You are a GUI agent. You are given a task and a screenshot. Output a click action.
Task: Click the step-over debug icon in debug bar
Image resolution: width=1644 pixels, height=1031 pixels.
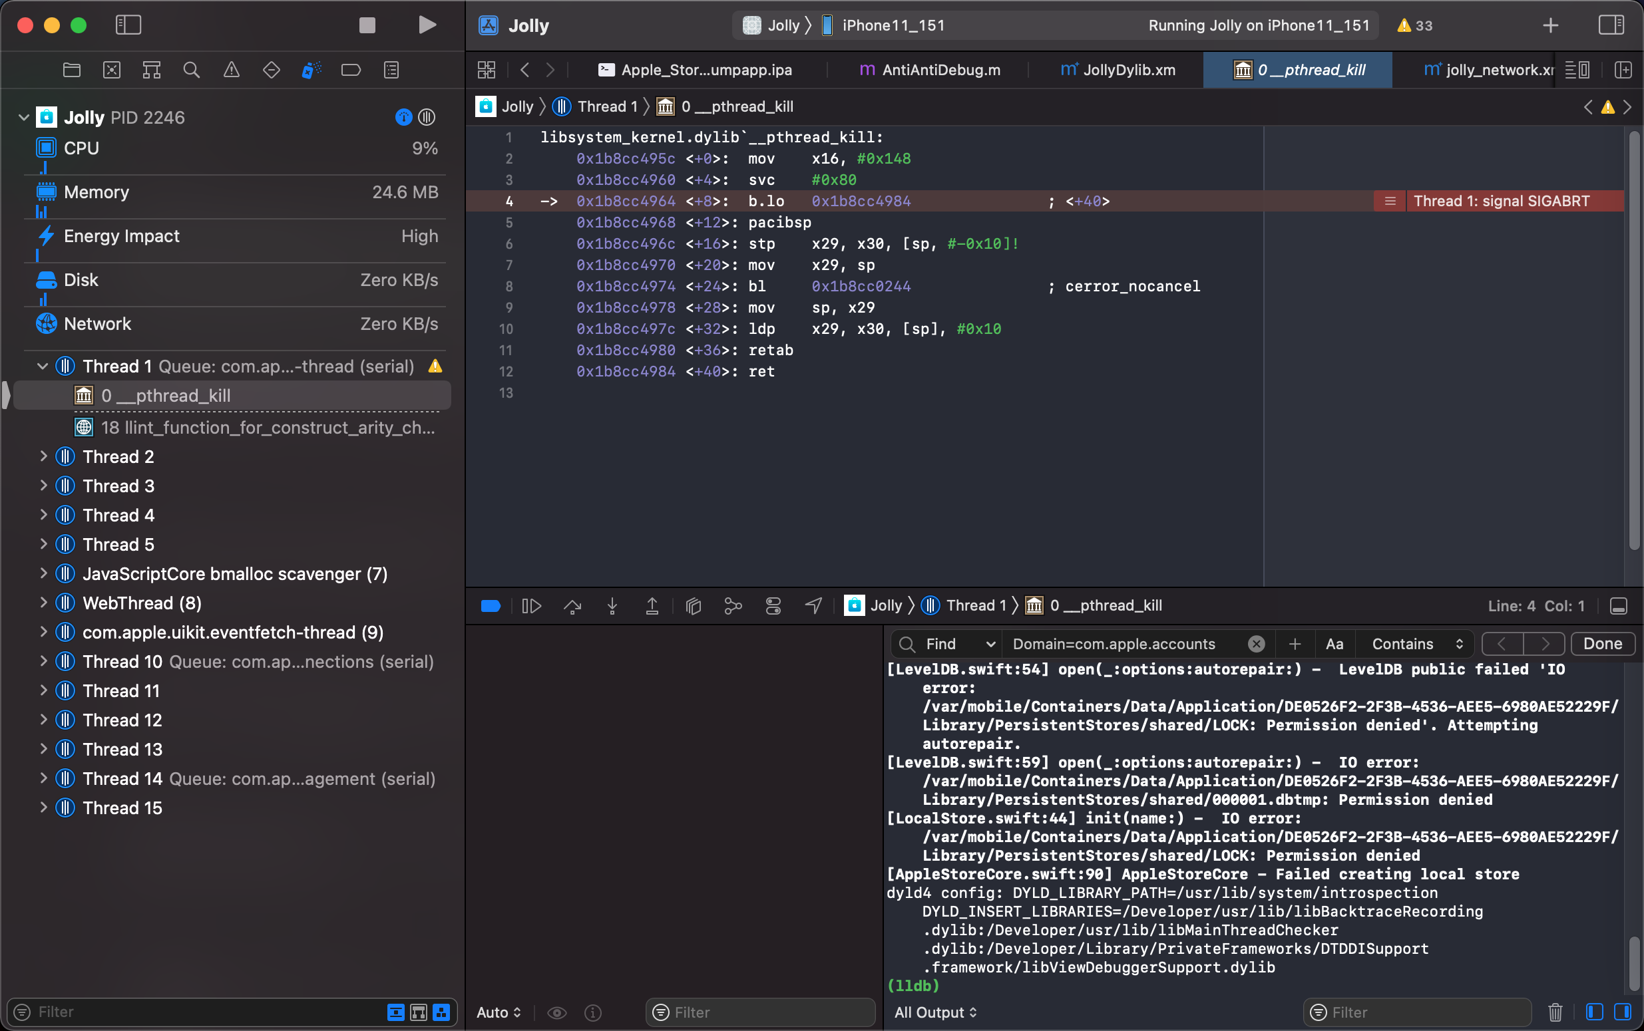pos(572,605)
